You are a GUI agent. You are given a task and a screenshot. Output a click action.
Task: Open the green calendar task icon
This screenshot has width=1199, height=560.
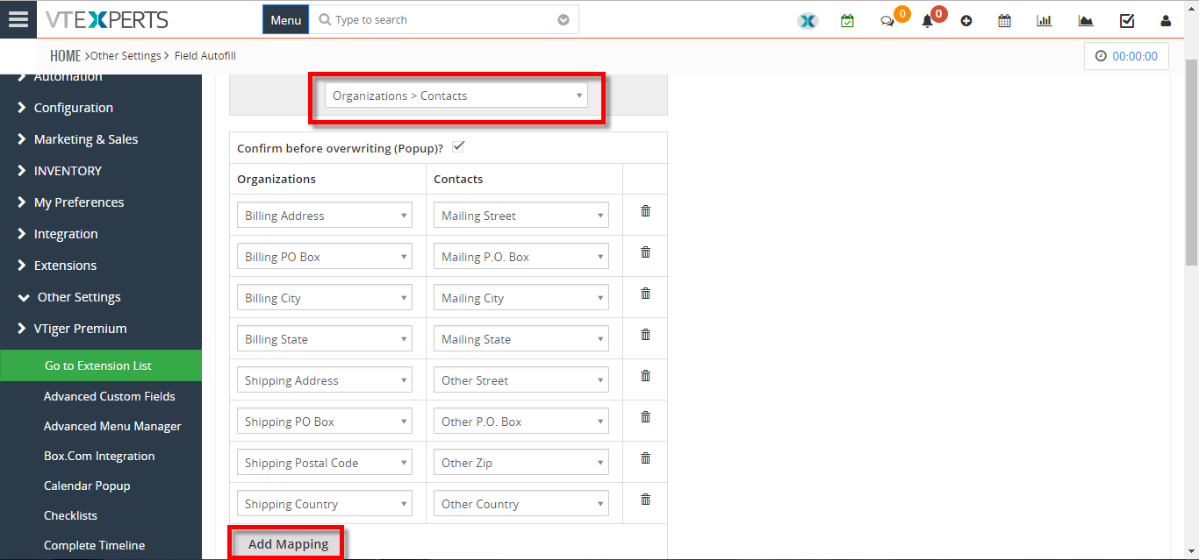pyautogui.click(x=847, y=21)
